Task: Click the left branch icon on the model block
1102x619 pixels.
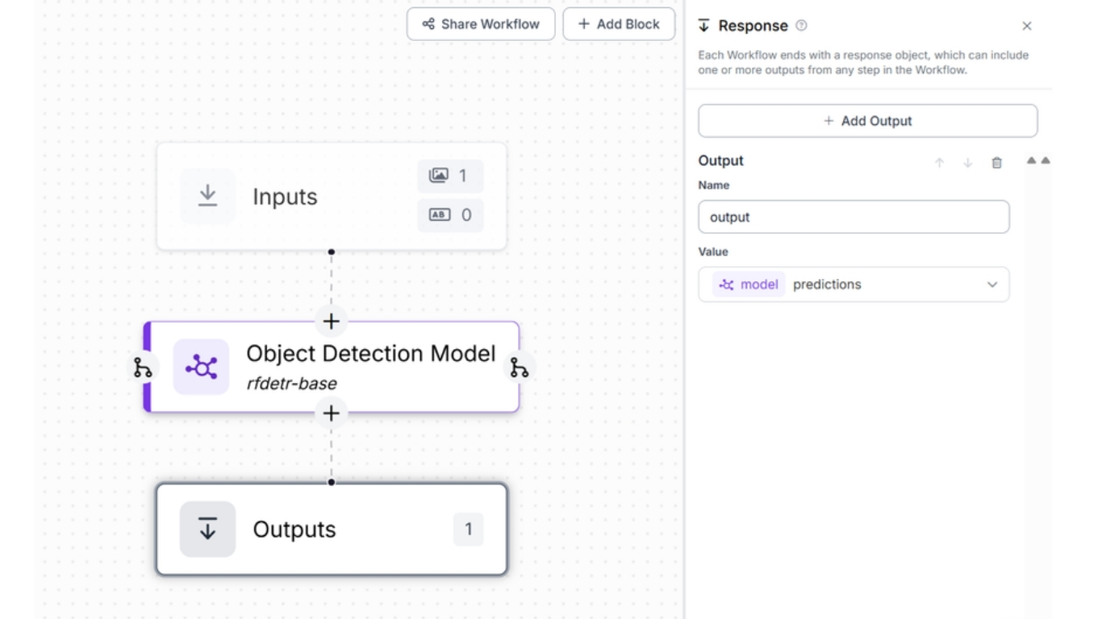Action: pos(143,368)
